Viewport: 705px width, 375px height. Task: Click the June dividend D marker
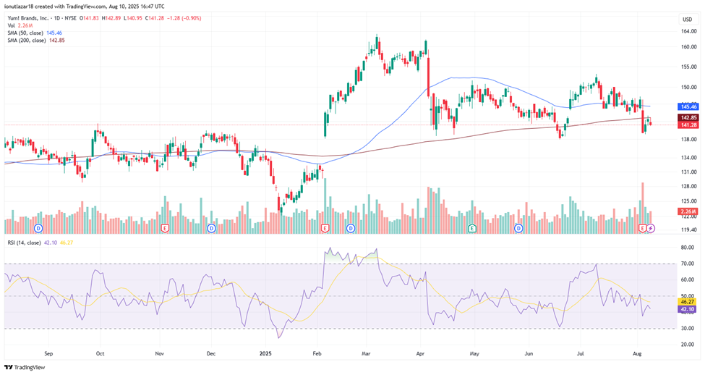pyautogui.click(x=518, y=229)
